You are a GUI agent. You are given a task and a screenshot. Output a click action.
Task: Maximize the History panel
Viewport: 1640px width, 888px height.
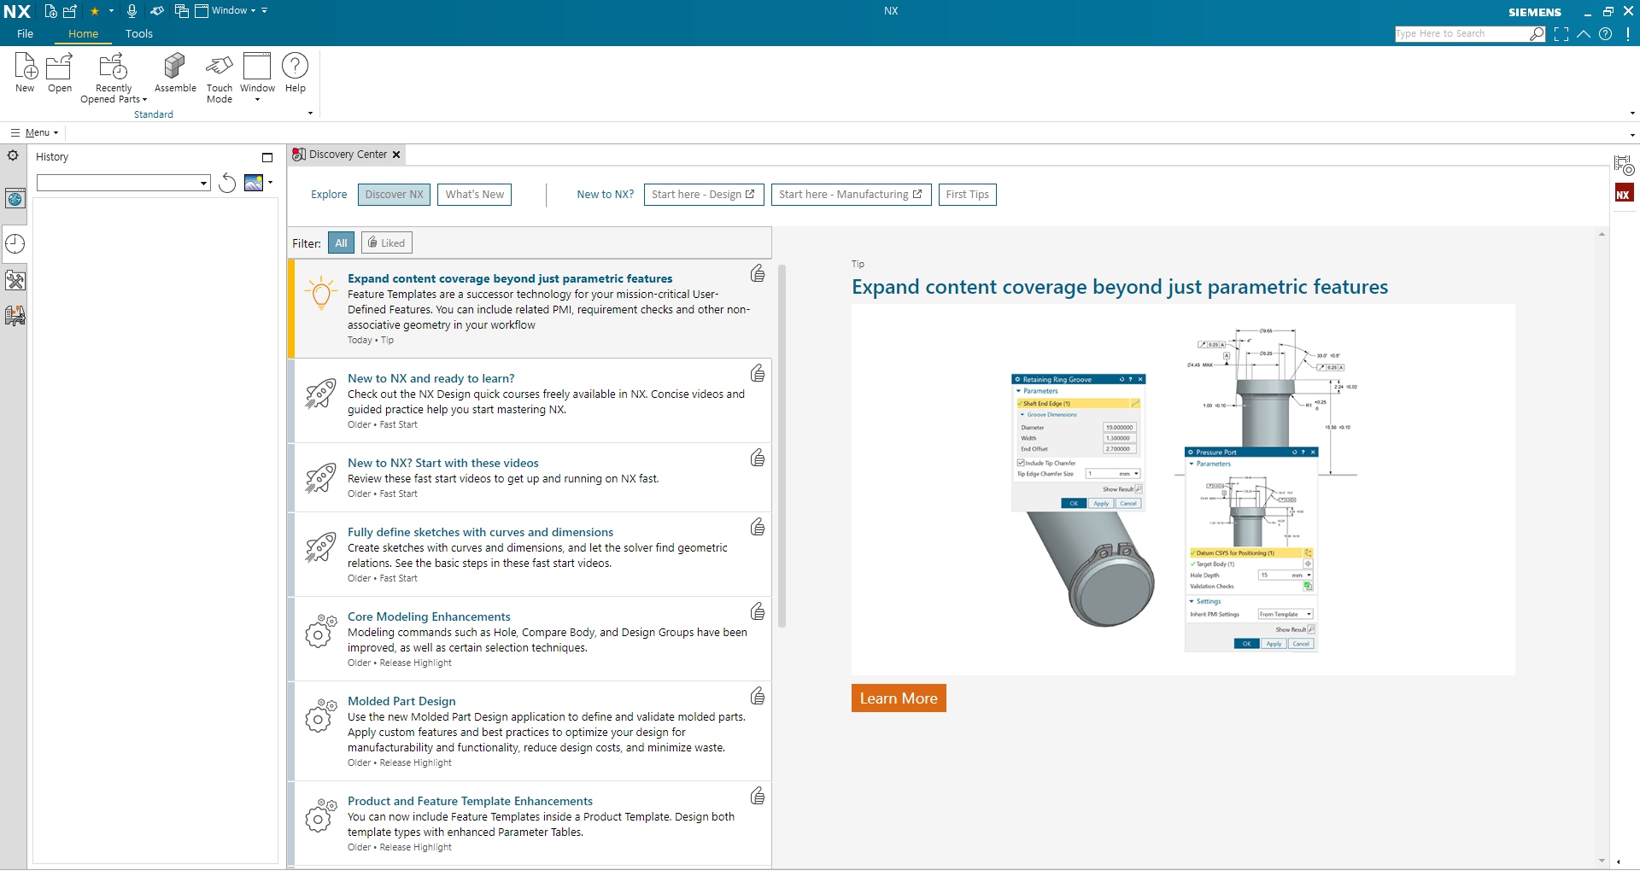267,157
